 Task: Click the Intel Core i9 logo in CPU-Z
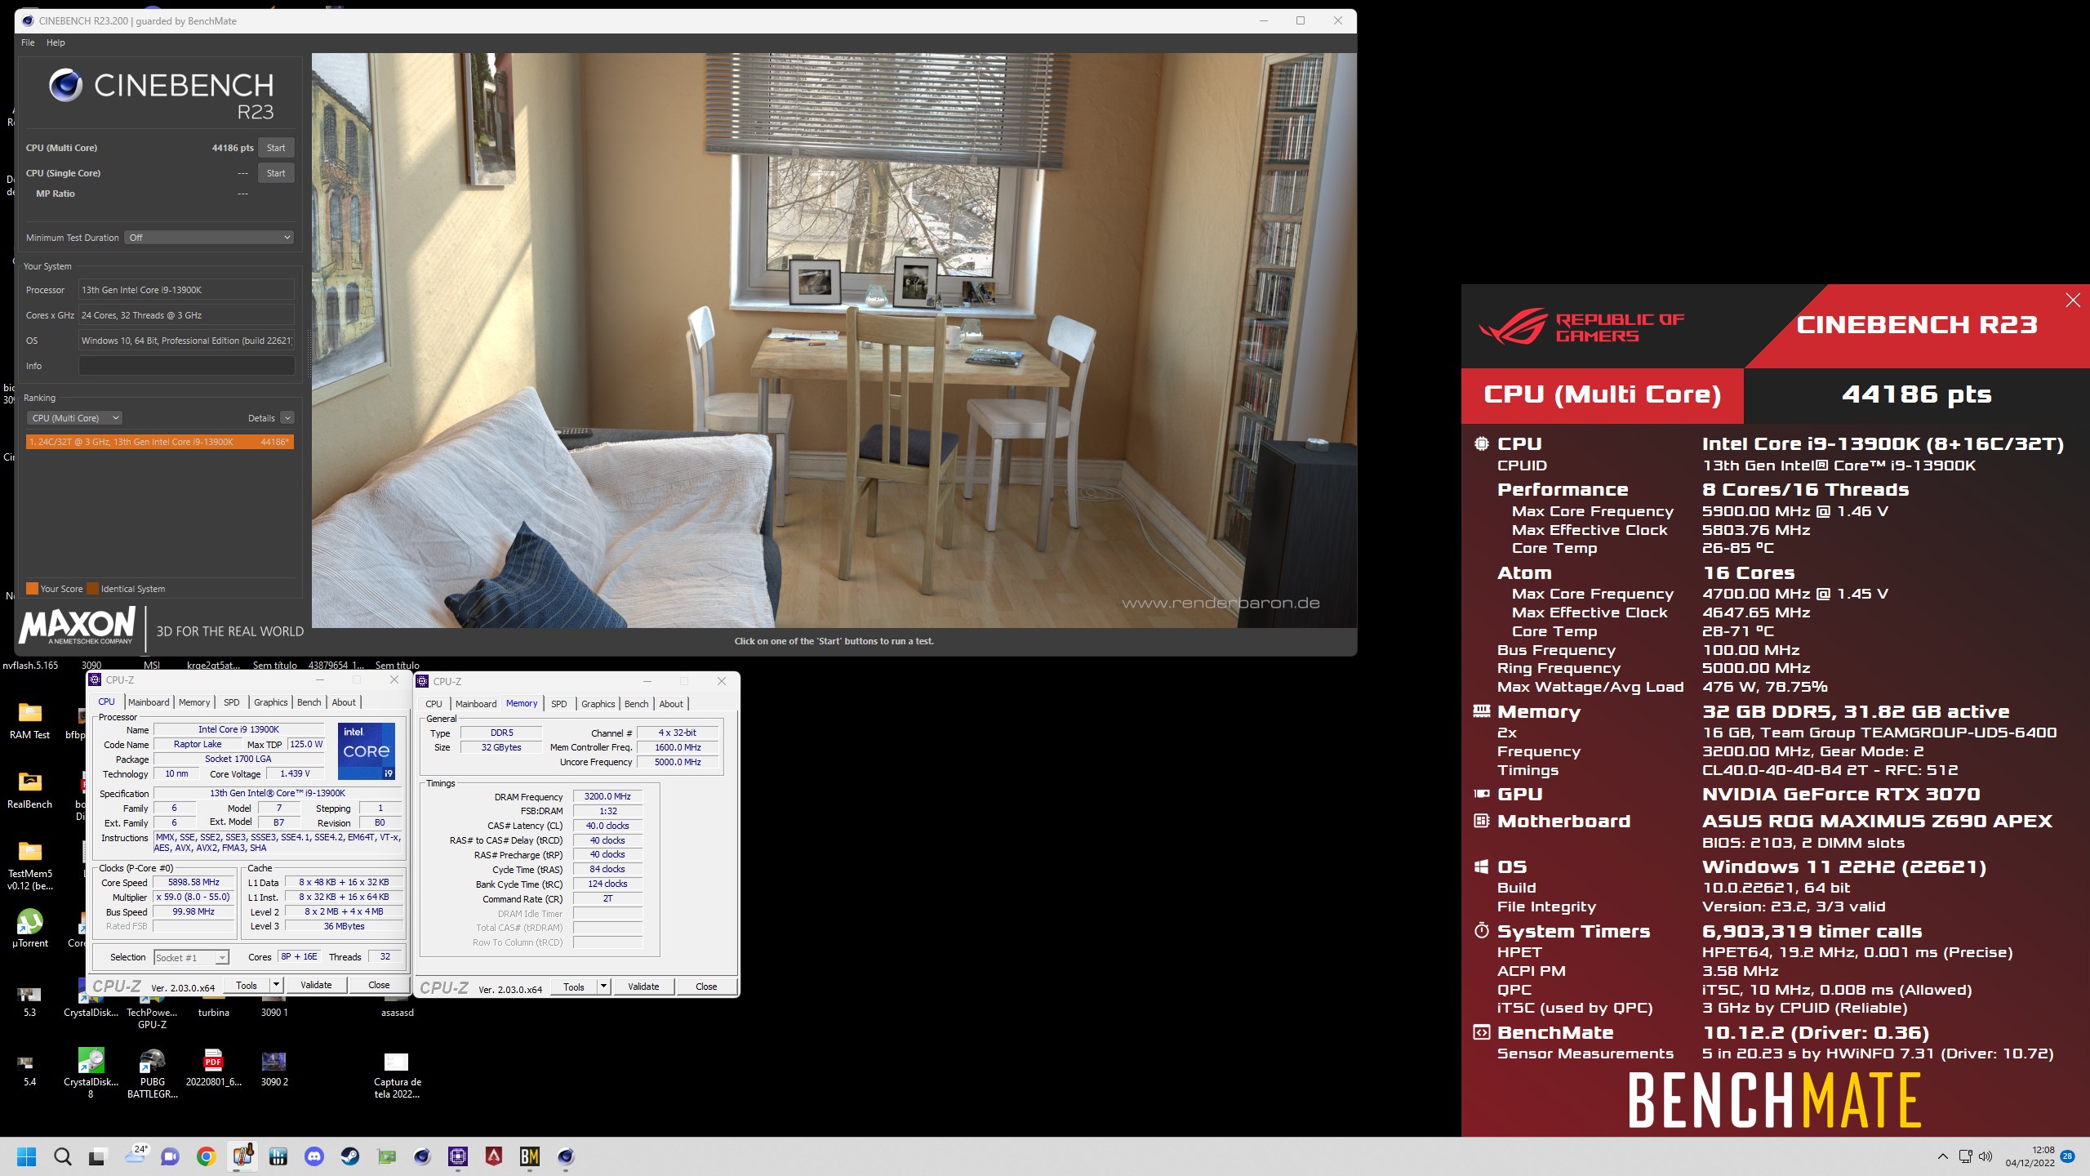[x=367, y=751]
